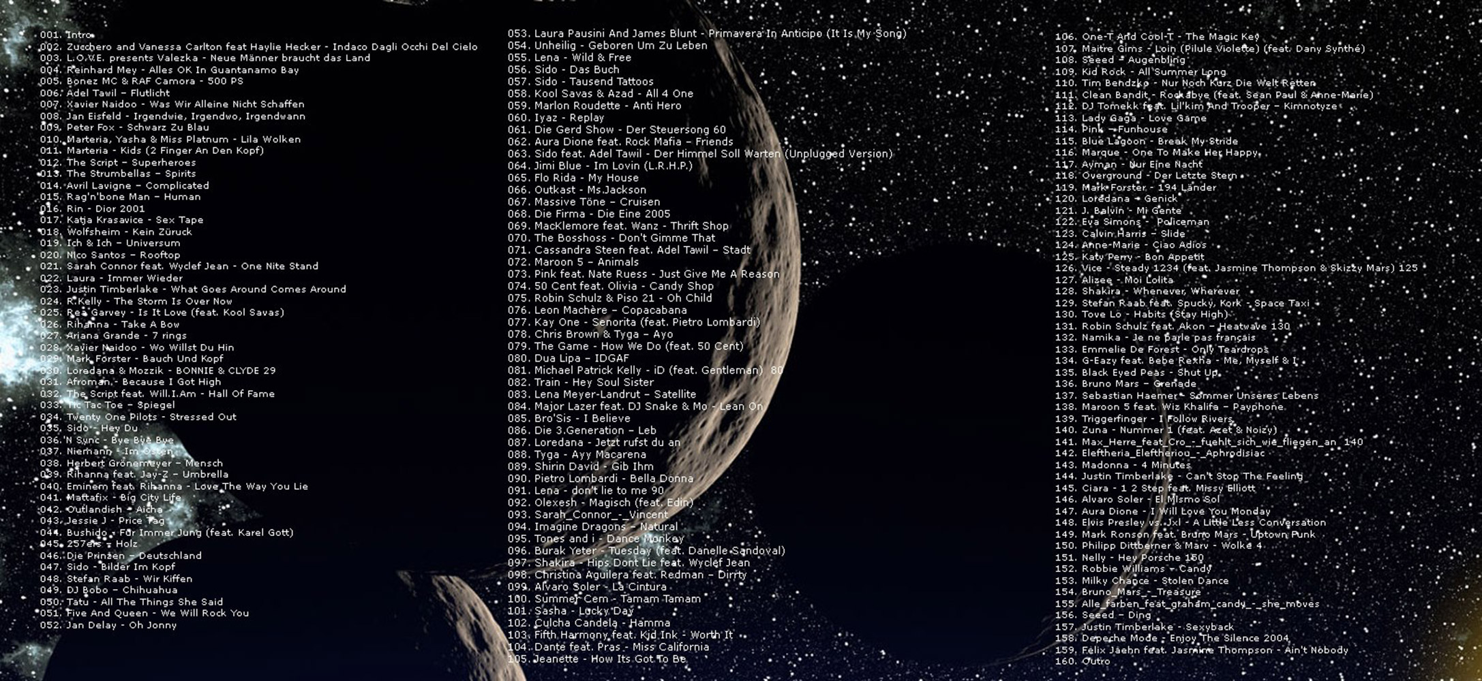
Task: Click track 125 Katy Perry - Bon Appetit
Action: (x=1130, y=257)
